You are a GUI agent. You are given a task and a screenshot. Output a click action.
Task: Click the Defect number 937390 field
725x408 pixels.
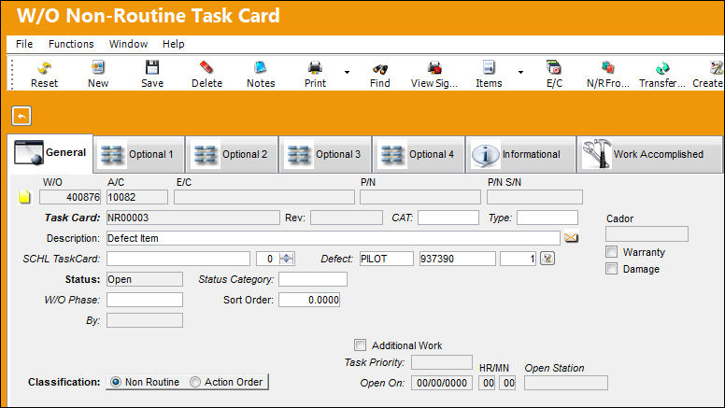point(457,259)
